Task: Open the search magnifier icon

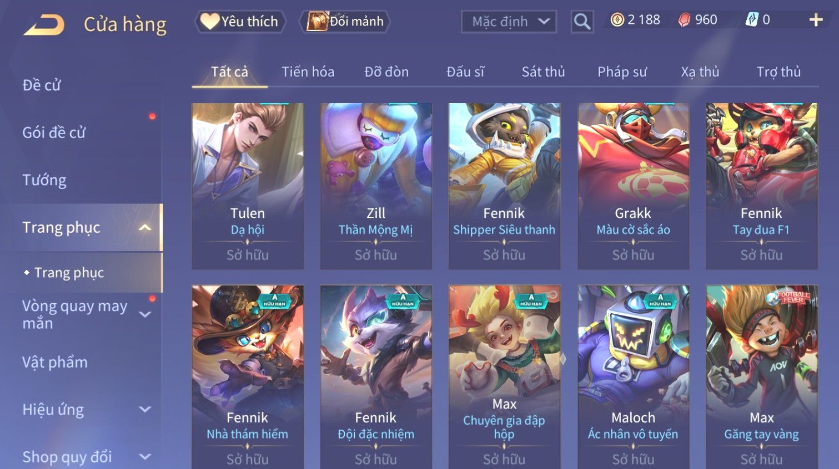Action: 582,22
